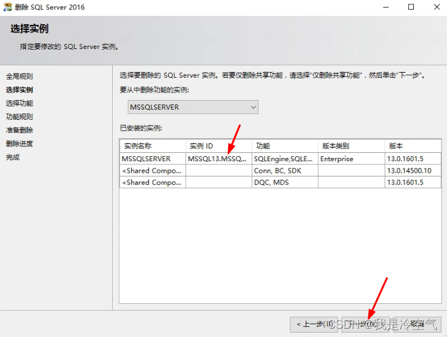Select 删除进度 step in sidebar
The width and height of the screenshot is (447, 337).
(19, 144)
